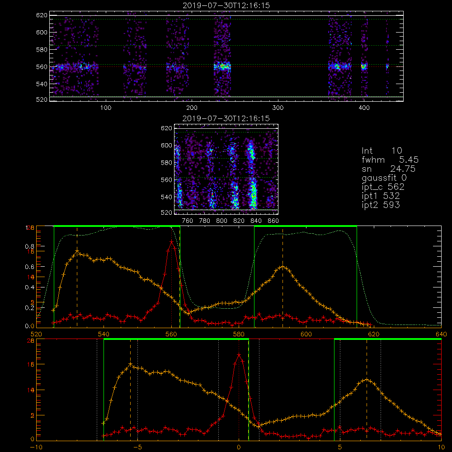452x452 pixels.
Task: Click the upper profile plot x-axis label 600
Action: pos(306,334)
